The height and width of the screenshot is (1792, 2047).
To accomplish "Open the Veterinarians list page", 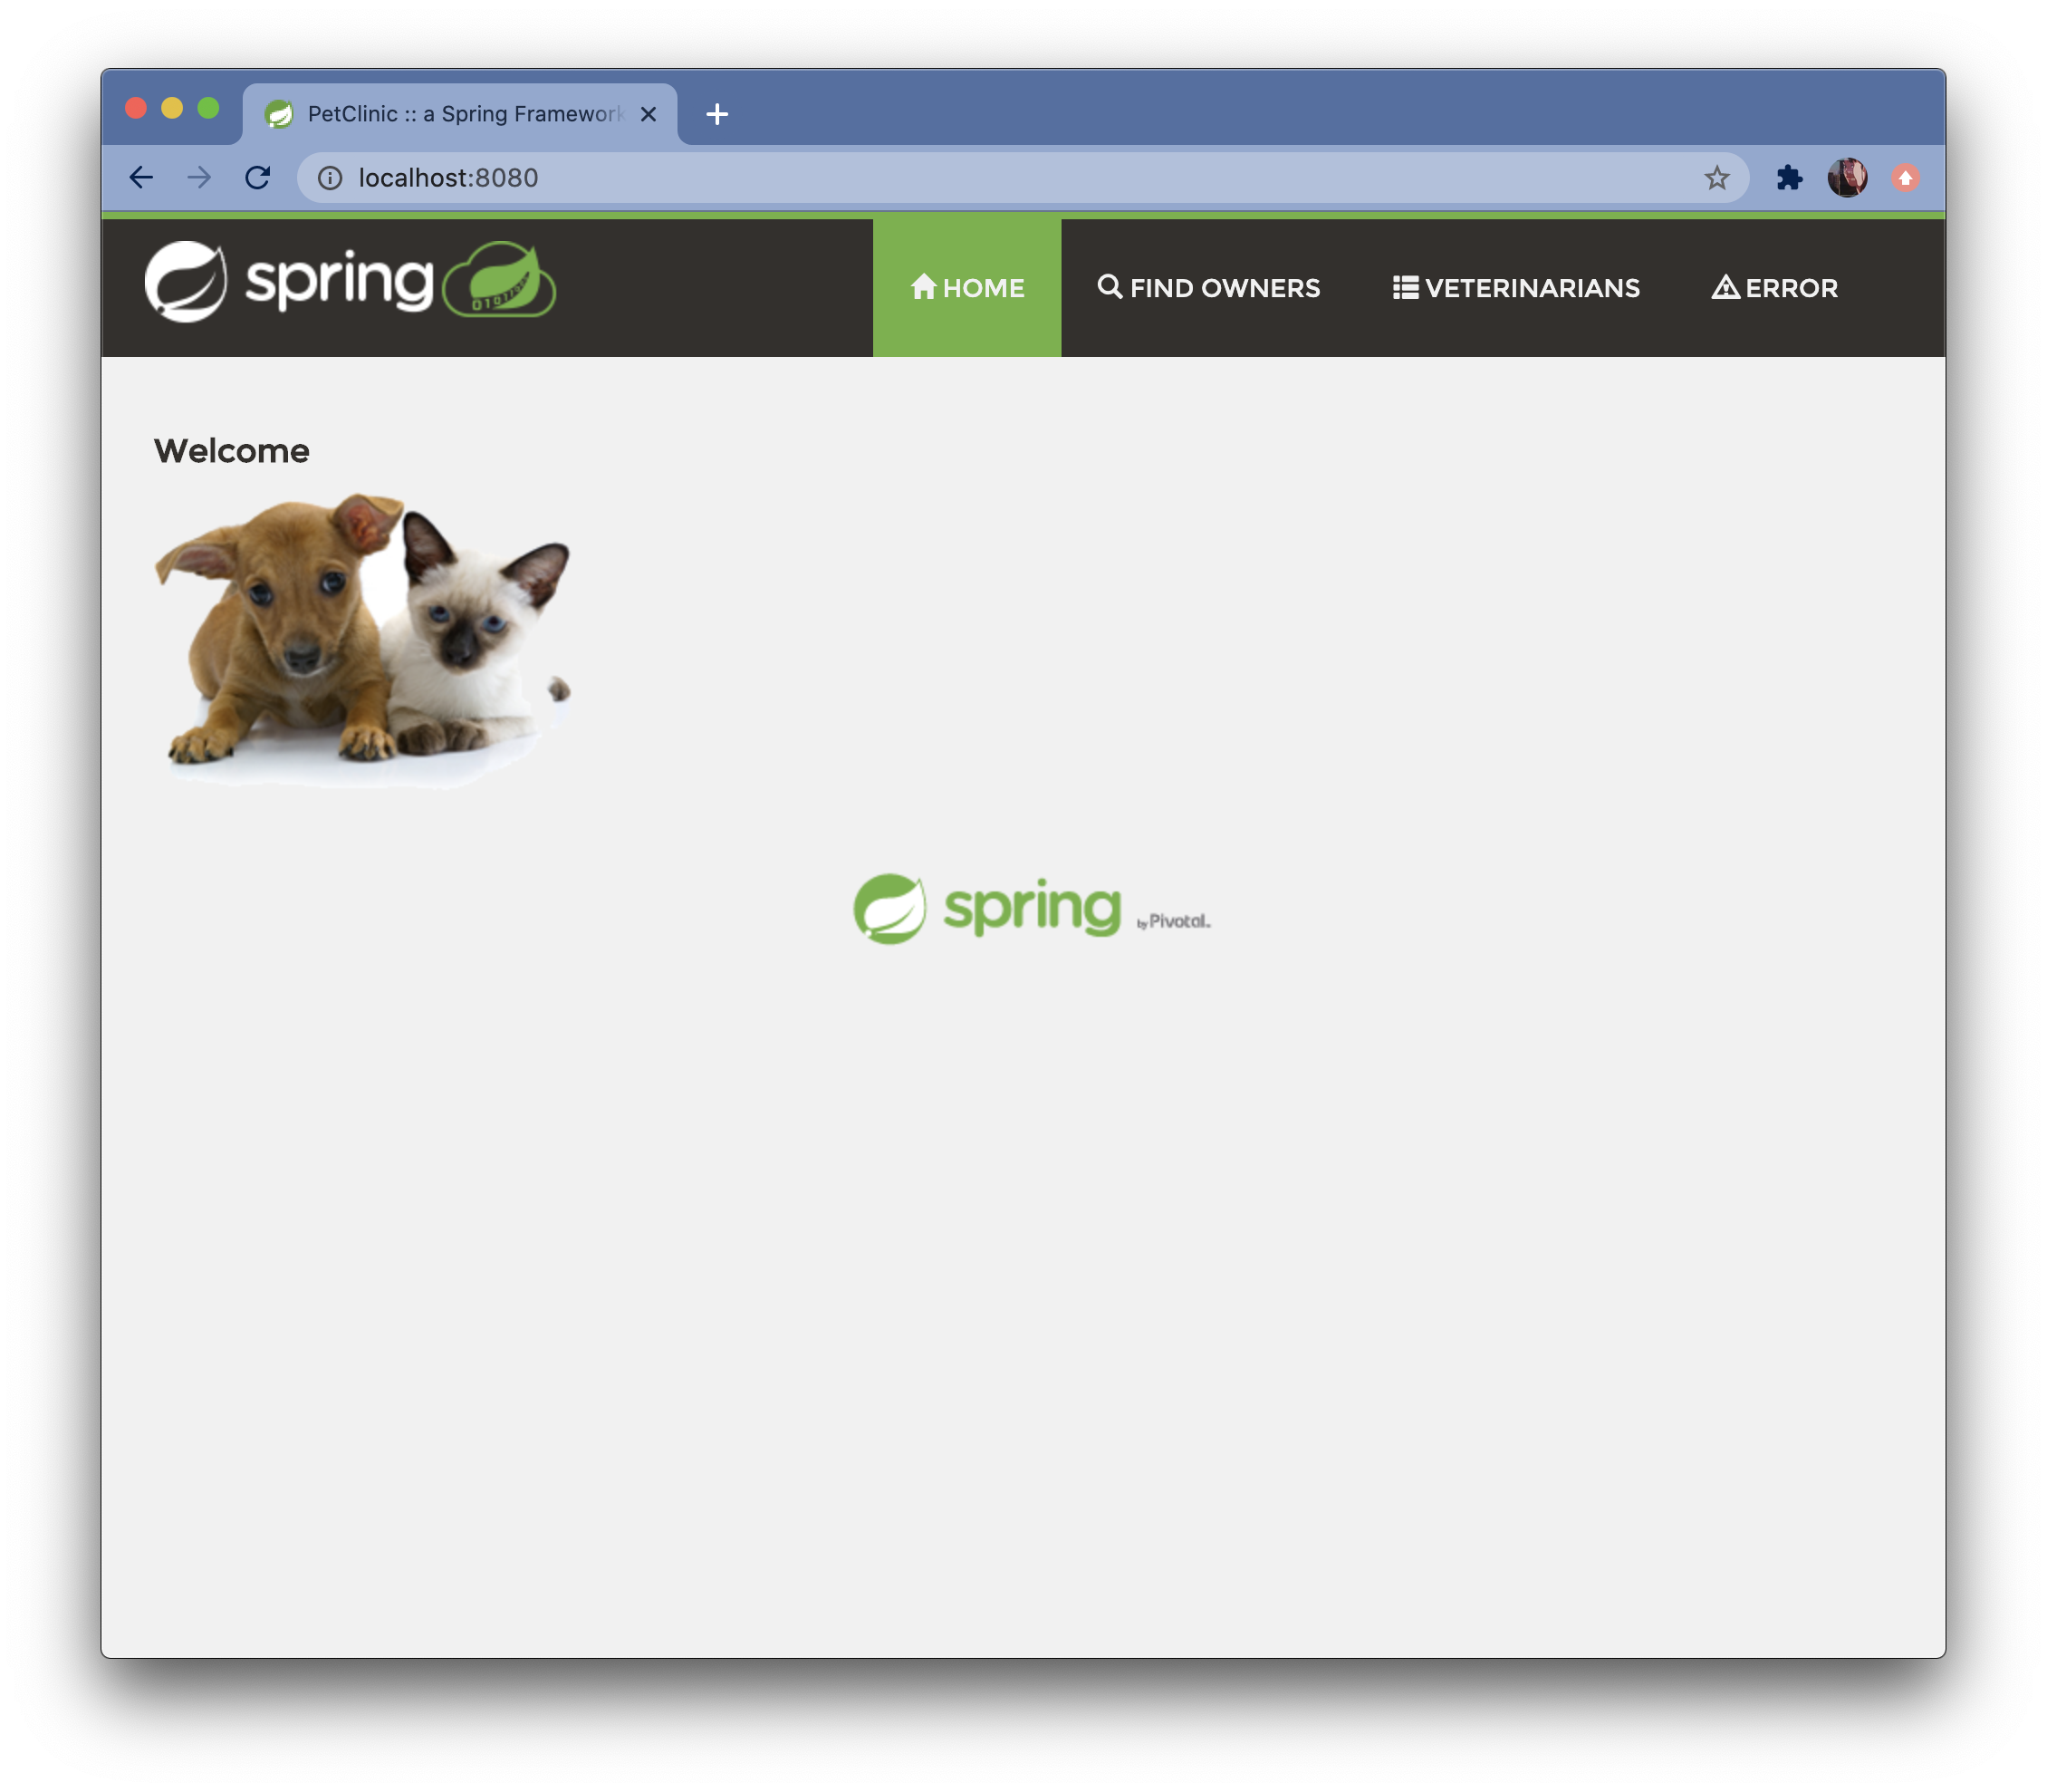I will click(1515, 288).
